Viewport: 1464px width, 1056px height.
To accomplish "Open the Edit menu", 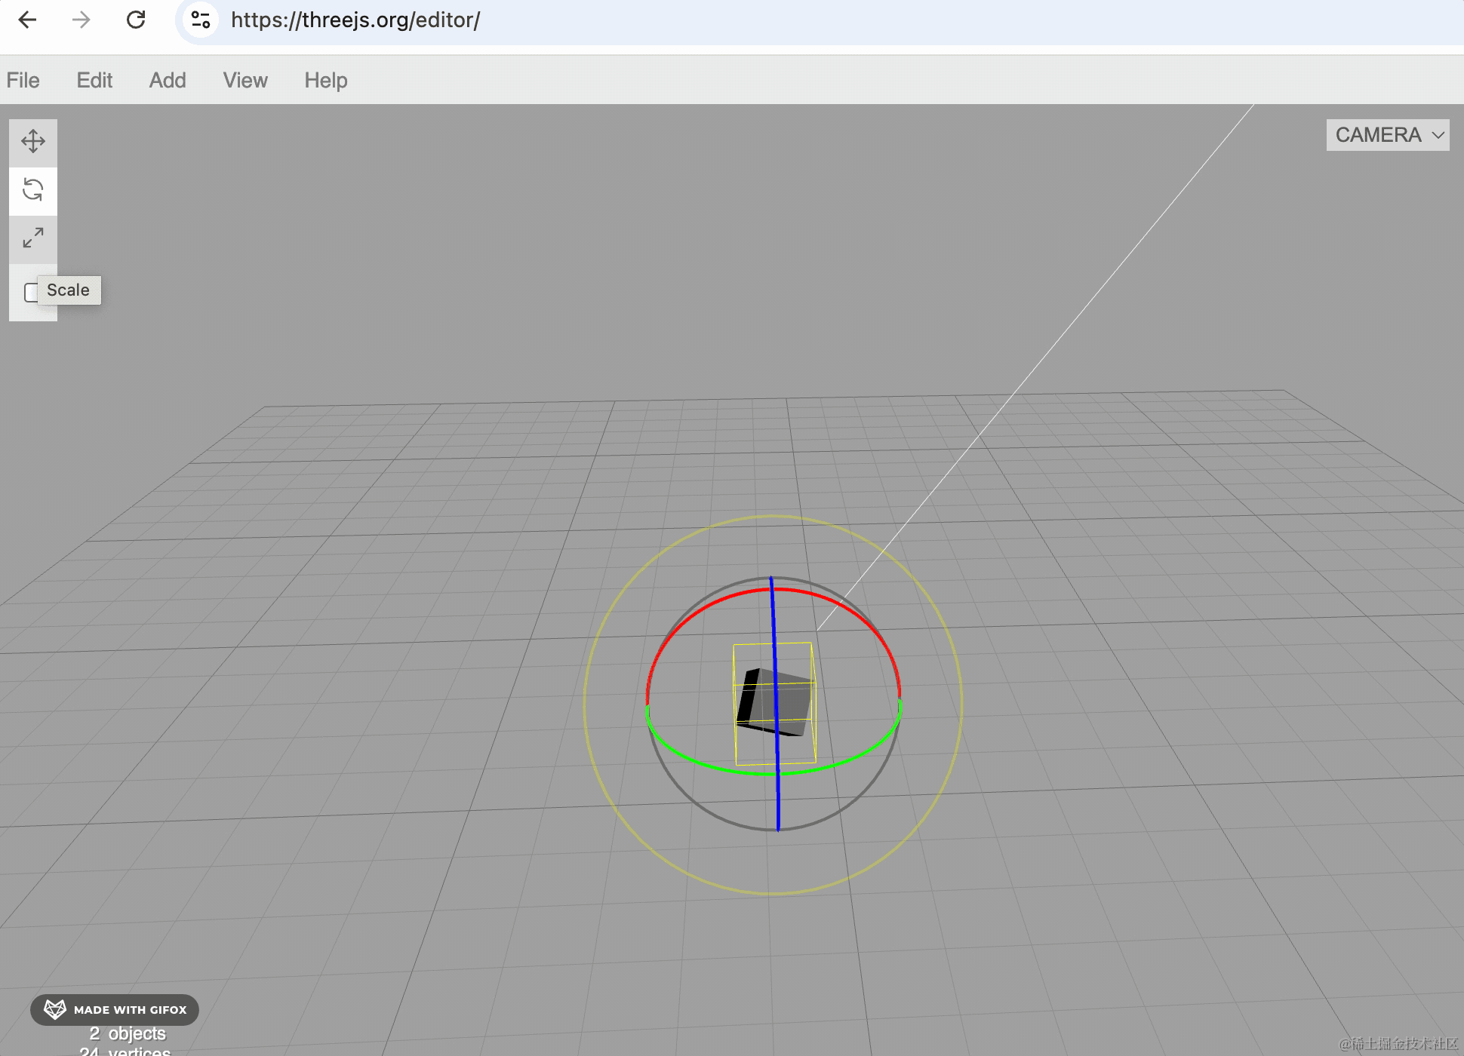I will pyautogui.click(x=94, y=80).
